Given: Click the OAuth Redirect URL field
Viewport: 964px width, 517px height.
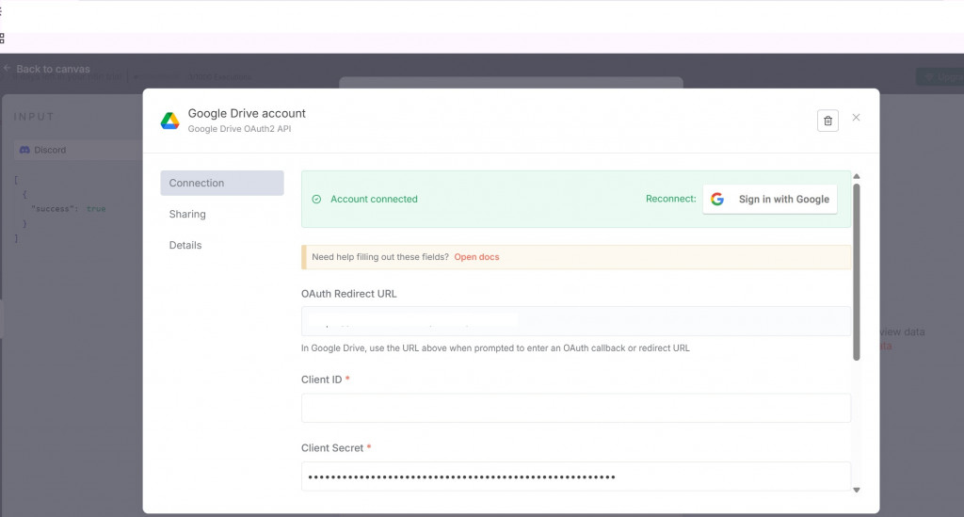Looking at the screenshot, I should [x=575, y=321].
